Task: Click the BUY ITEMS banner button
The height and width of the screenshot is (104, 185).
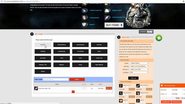Action: coord(114,25)
